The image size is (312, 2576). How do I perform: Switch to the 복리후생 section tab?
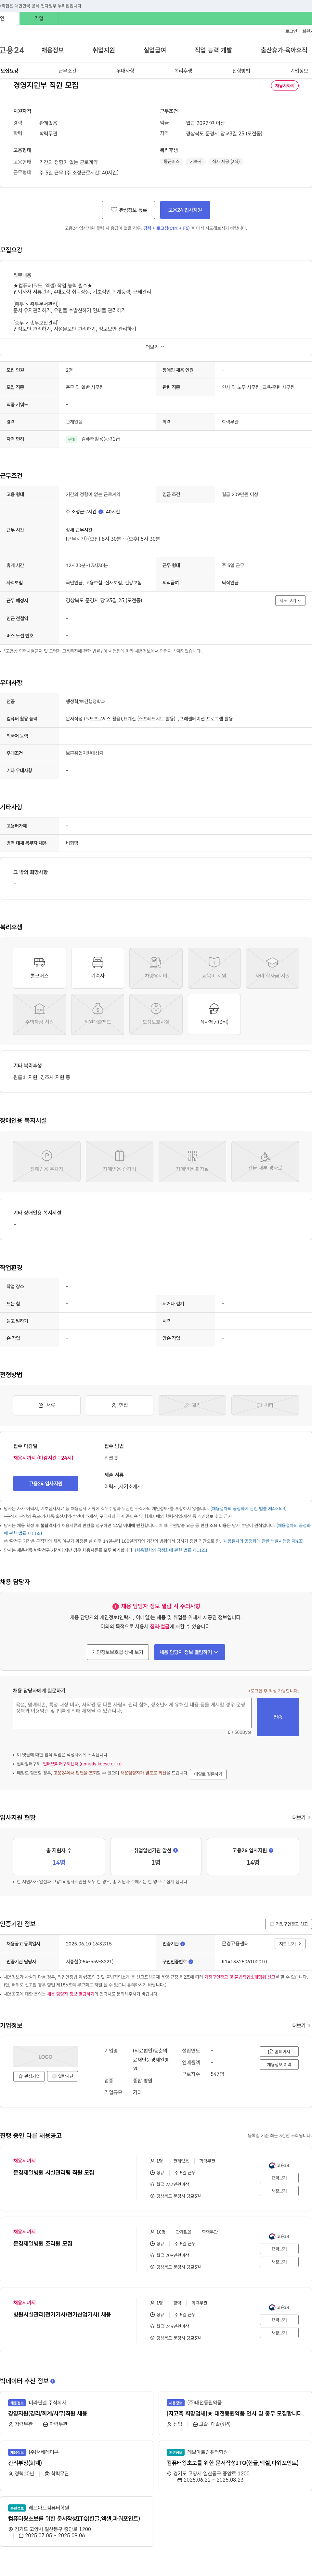coord(183,71)
